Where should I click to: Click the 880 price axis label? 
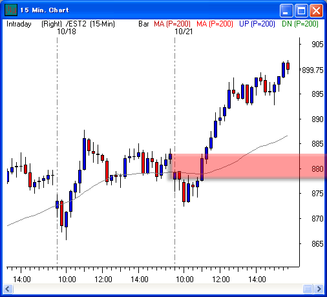click(x=317, y=169)
